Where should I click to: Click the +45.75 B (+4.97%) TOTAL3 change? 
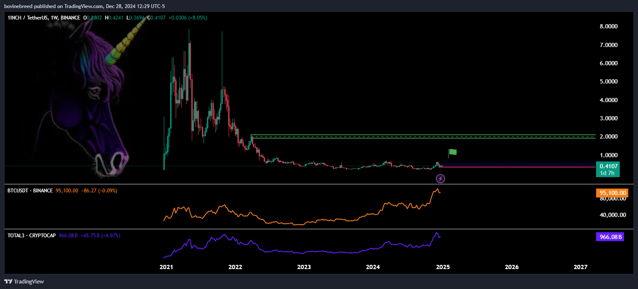[101, 235]
